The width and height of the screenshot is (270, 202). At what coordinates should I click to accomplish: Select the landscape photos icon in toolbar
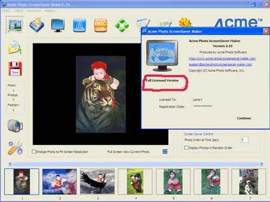[x=15, y=25]
